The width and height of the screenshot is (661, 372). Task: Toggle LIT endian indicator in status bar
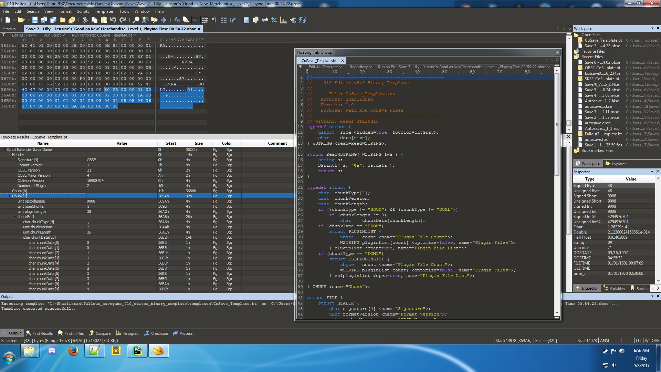[638, 340]
